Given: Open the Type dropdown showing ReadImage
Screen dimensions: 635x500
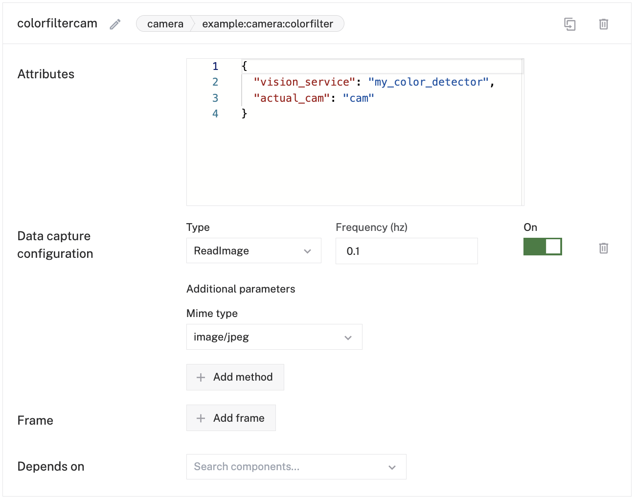Looking at the screenshot, I should click(253, 251).
